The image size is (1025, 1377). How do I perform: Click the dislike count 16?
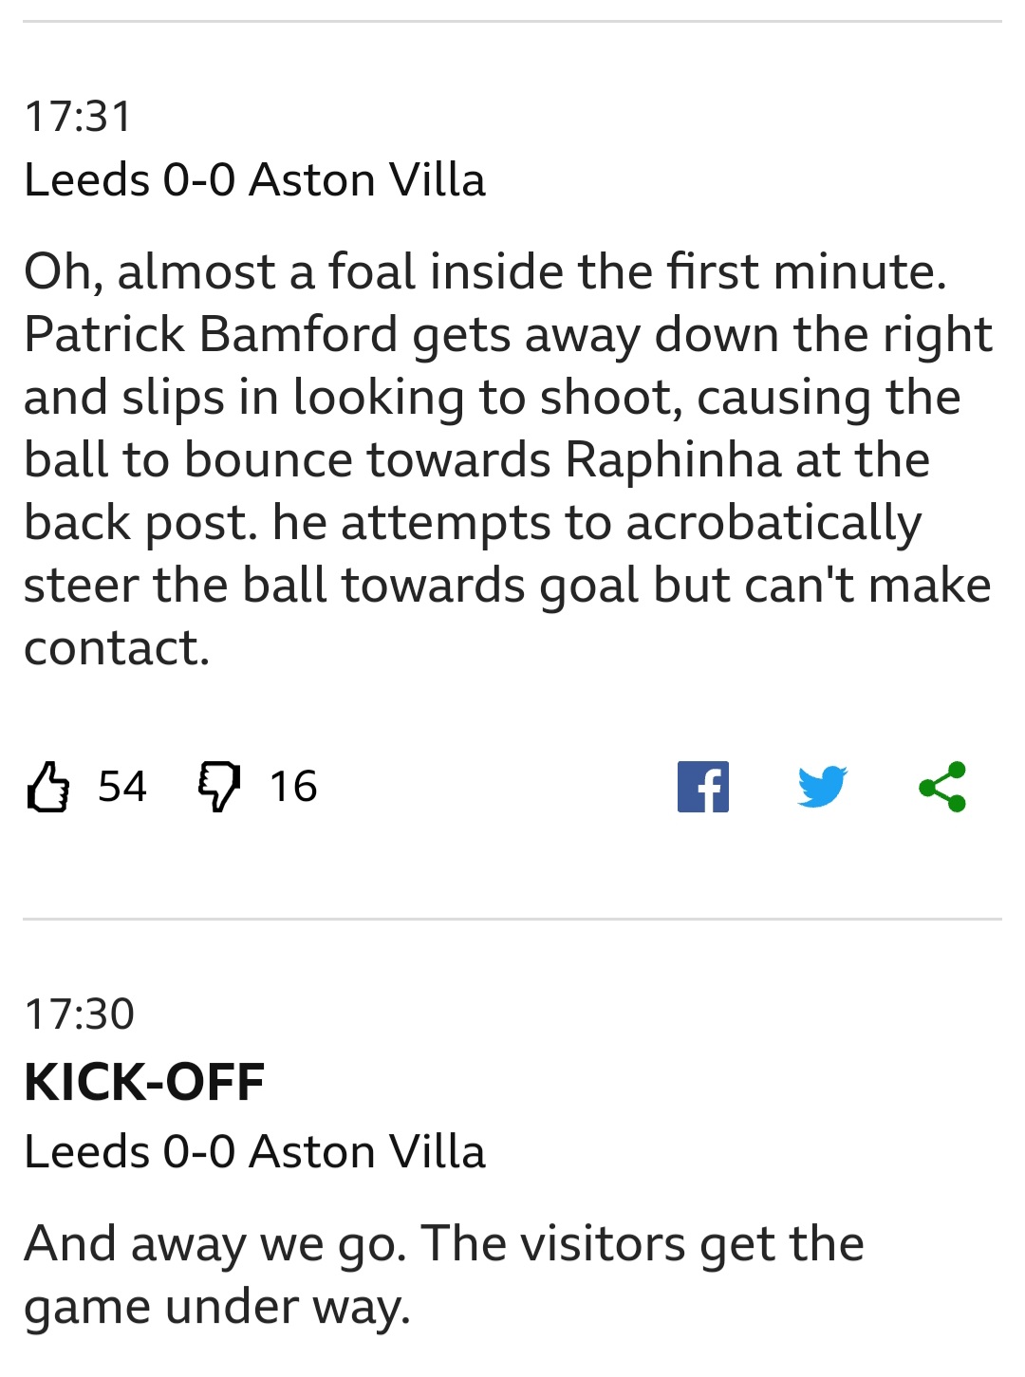coord(293,787)
